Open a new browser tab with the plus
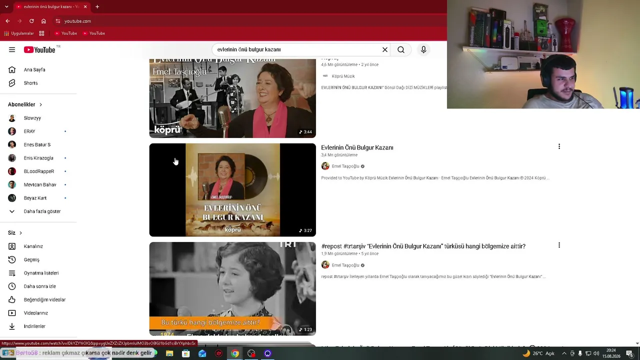The height and width of the screenshot is (360, 640). click(97, 6)
